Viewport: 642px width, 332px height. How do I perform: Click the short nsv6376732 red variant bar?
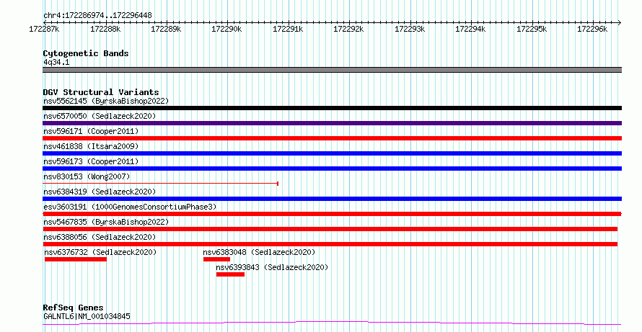click(x=76, y=259)
